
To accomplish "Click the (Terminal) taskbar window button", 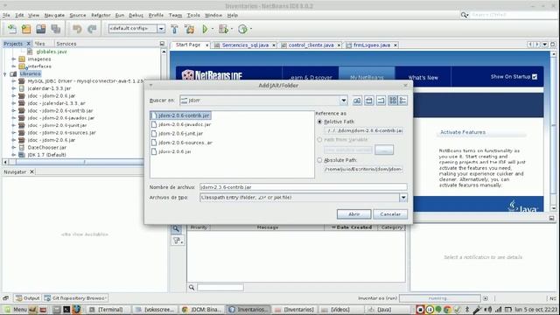I will (x=107, y=309).
